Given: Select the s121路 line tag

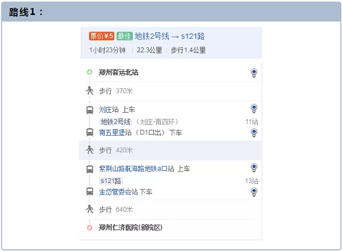Looking at the screenshot, I should [111, 181].
